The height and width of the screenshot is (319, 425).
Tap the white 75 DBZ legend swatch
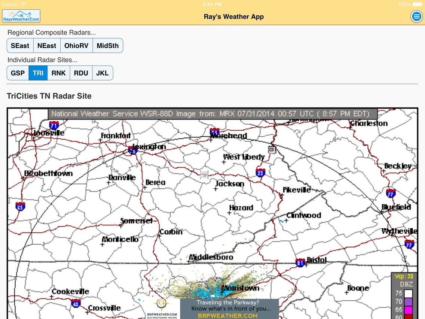pyautogui.click(x=408, y=294)
